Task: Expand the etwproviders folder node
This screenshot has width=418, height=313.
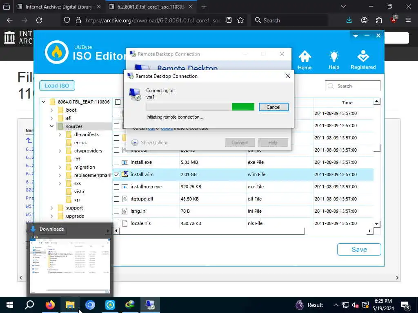Action: (60, 151)
